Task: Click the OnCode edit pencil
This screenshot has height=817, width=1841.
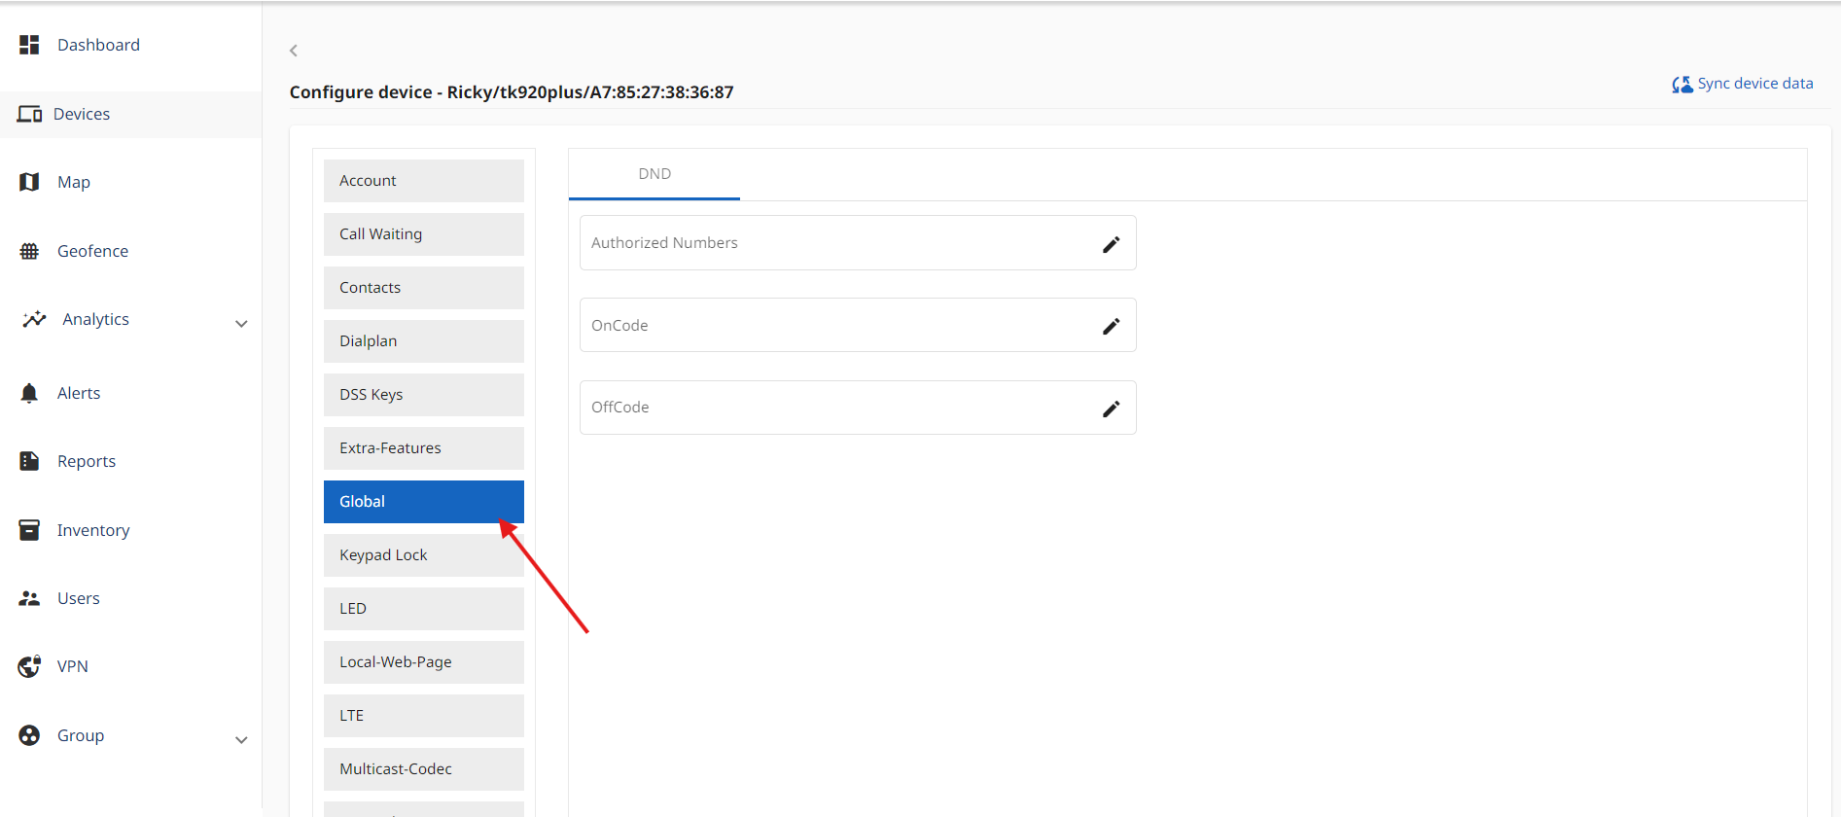Action: 1111,326
